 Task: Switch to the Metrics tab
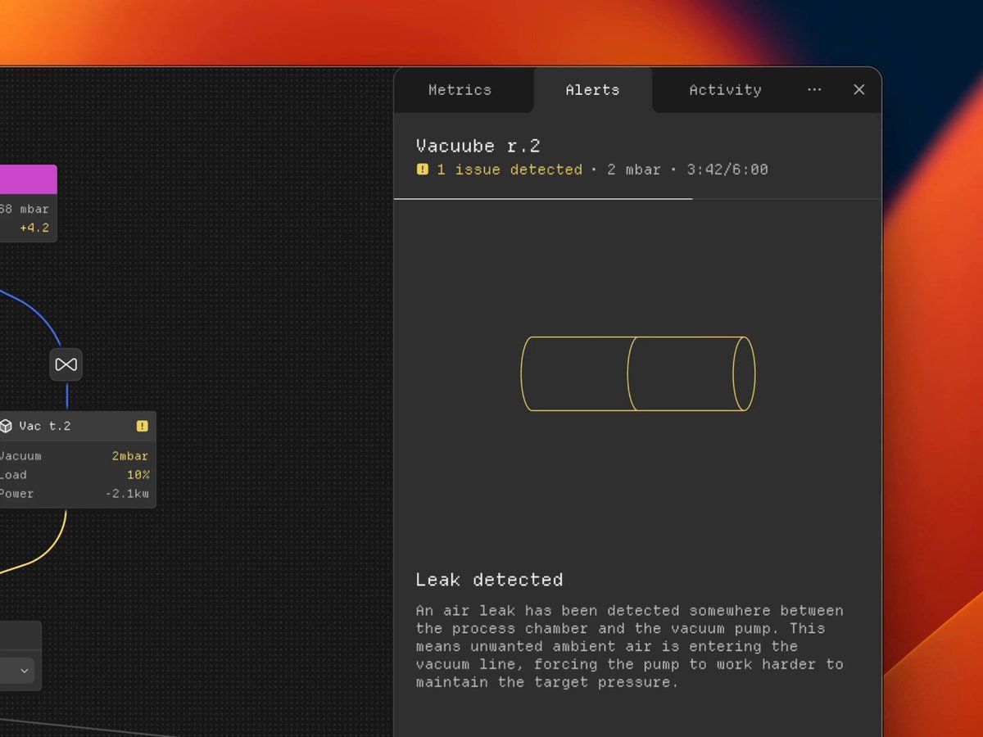[x=460, y=90]
